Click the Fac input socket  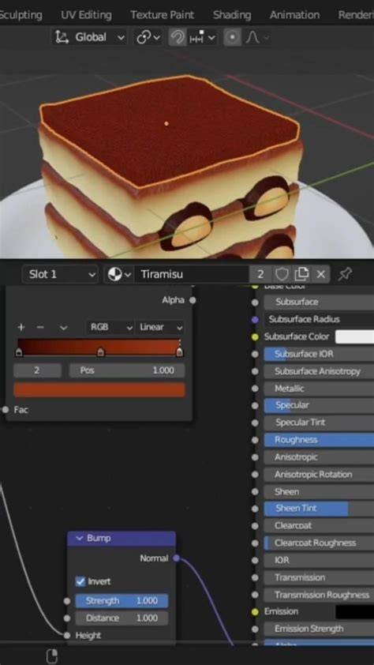coord(5,410)
